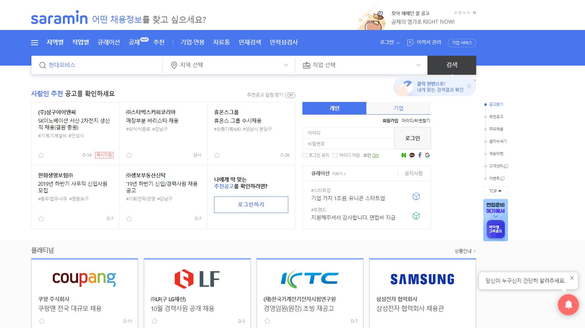The width and height of the screenshot is (585, 328).
Task: Favorite the 생보부동산신탁 posting star
Action: point(129,219)
